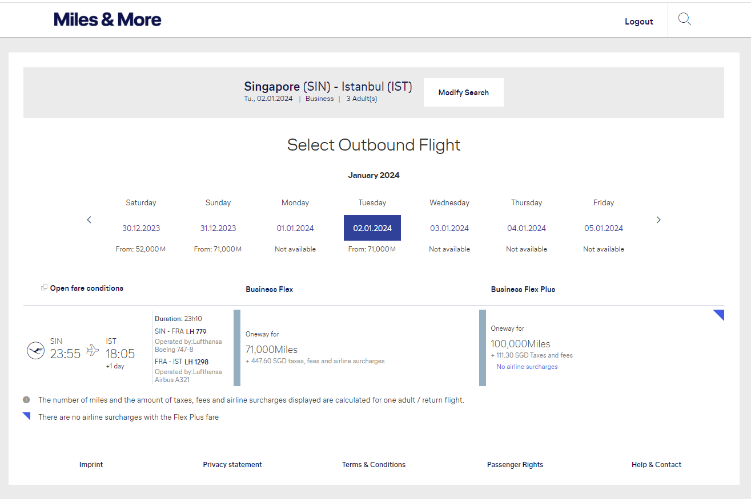Open the Privacy statement footer link
751x499 pixels.
click(232, 465)
